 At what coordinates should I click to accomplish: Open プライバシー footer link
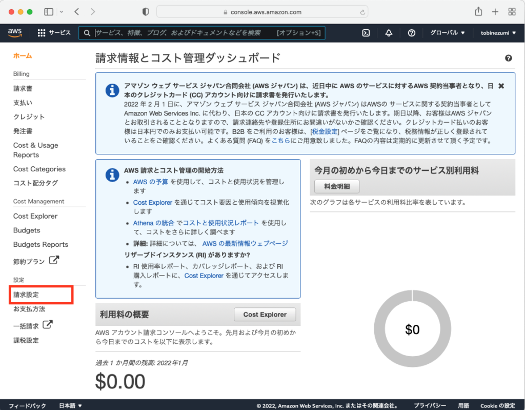pos(430,406)
